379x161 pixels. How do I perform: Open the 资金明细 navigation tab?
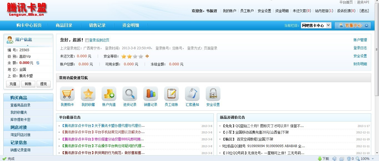[130, 25]
